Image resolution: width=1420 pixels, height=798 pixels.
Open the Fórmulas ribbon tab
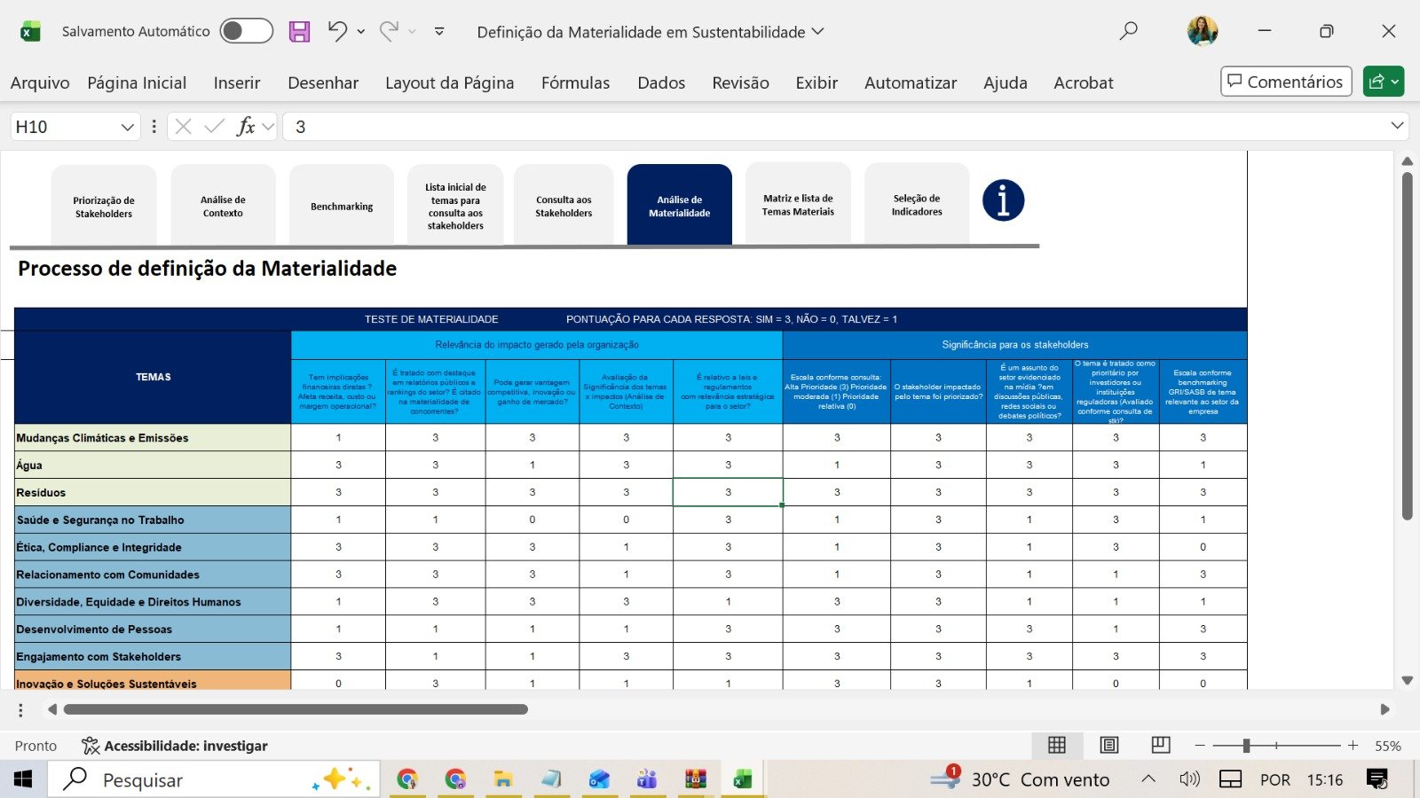coord(575,82)
